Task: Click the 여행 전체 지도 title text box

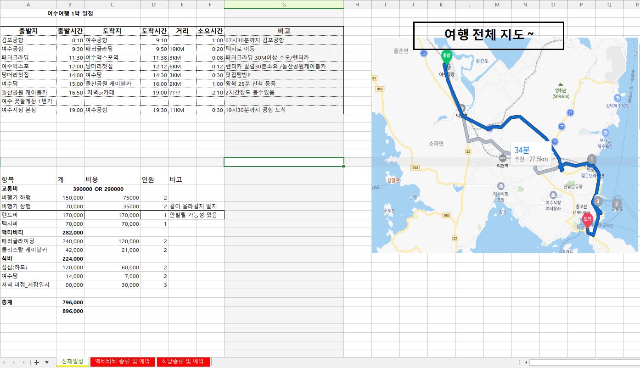Action: (x=488, y=35)
